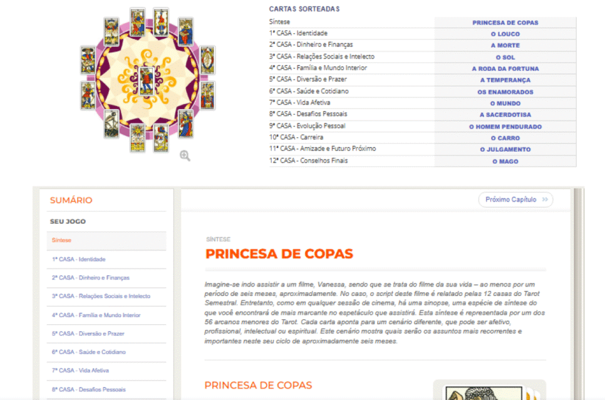The image size is (605, 400).
Task: Click the O SOL card link
Action: click(505, 57)
